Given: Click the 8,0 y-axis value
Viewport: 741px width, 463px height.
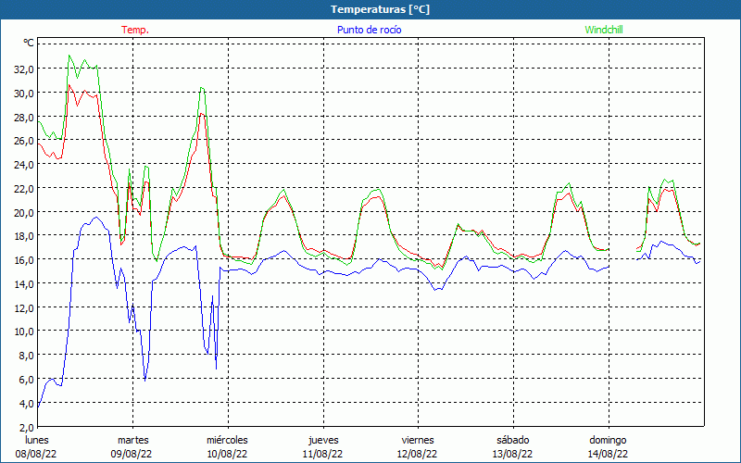Looking at the screenshot, I should pos(27,356).
